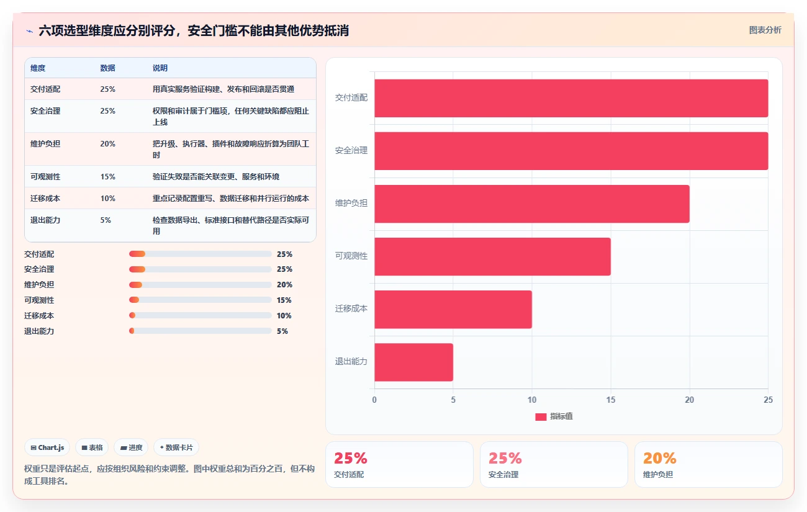
Task: Click the 10% value in the table
Action: click(107, 199)
